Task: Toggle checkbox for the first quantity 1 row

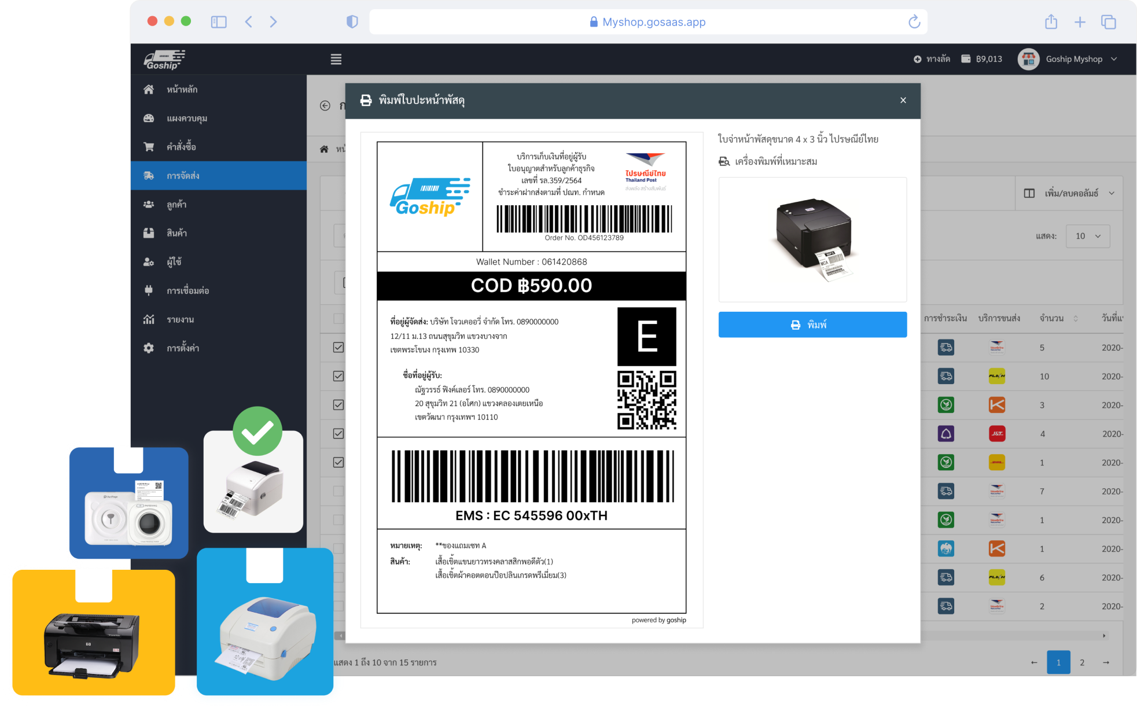Action: pyautogui.click(x=338, y=462)
